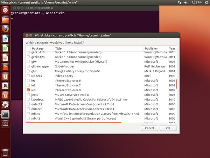Image resolution: width=210 pixels, height=158 pixels.
Task: Click the vertical scrollbar of package list
Action: pos(176,84)
